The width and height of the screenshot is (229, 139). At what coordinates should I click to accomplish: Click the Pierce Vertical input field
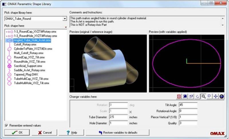tap(188, 117)
